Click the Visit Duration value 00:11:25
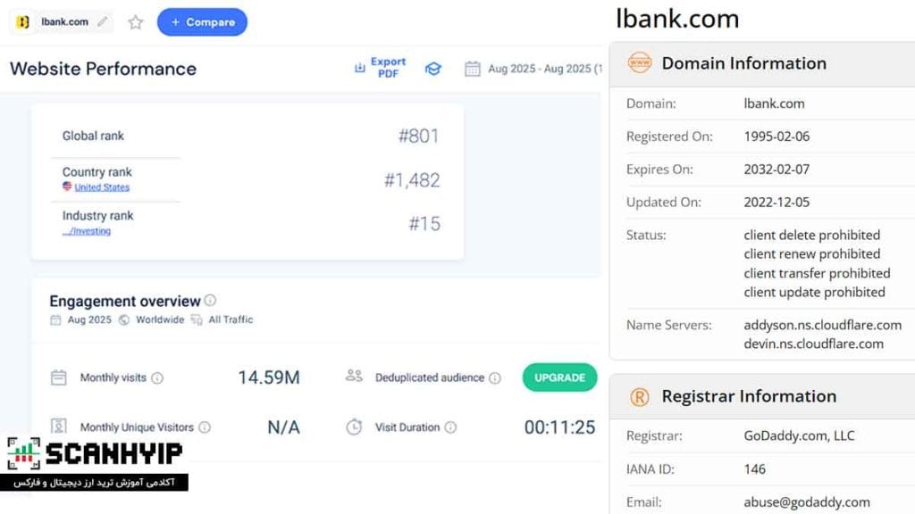 point(559,427)
